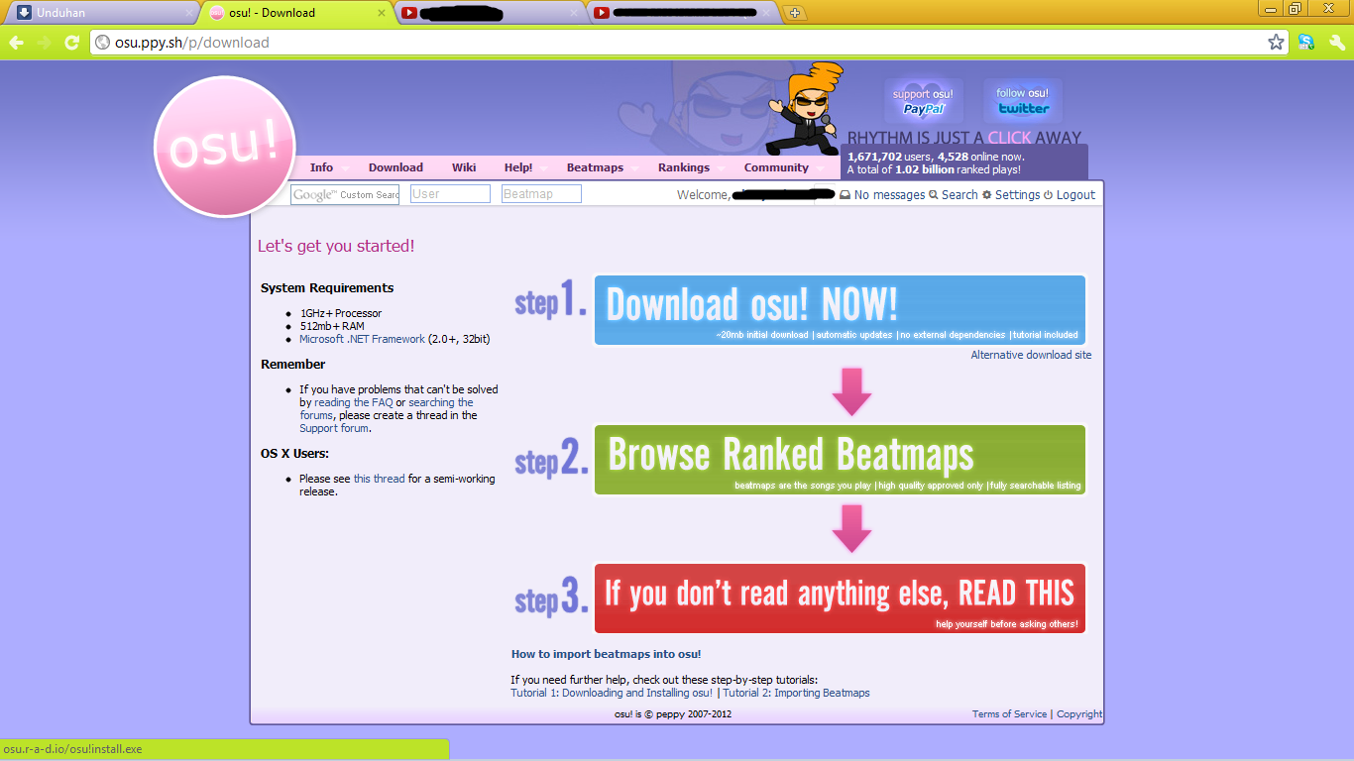This screenshot has height=761, width=1354.
Task: Open the Copyright footer link
Action: [x=1079, y=713]
